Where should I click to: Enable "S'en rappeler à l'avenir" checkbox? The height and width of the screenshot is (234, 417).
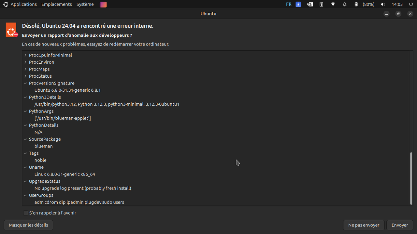[x=25, y=213]
